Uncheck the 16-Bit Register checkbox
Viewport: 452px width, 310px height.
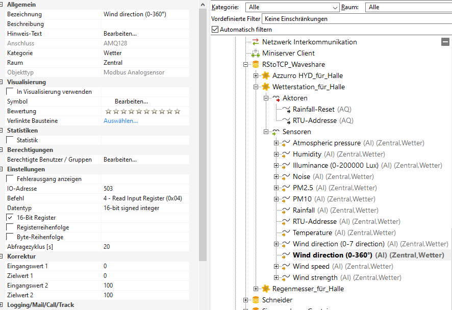[10, 218]
